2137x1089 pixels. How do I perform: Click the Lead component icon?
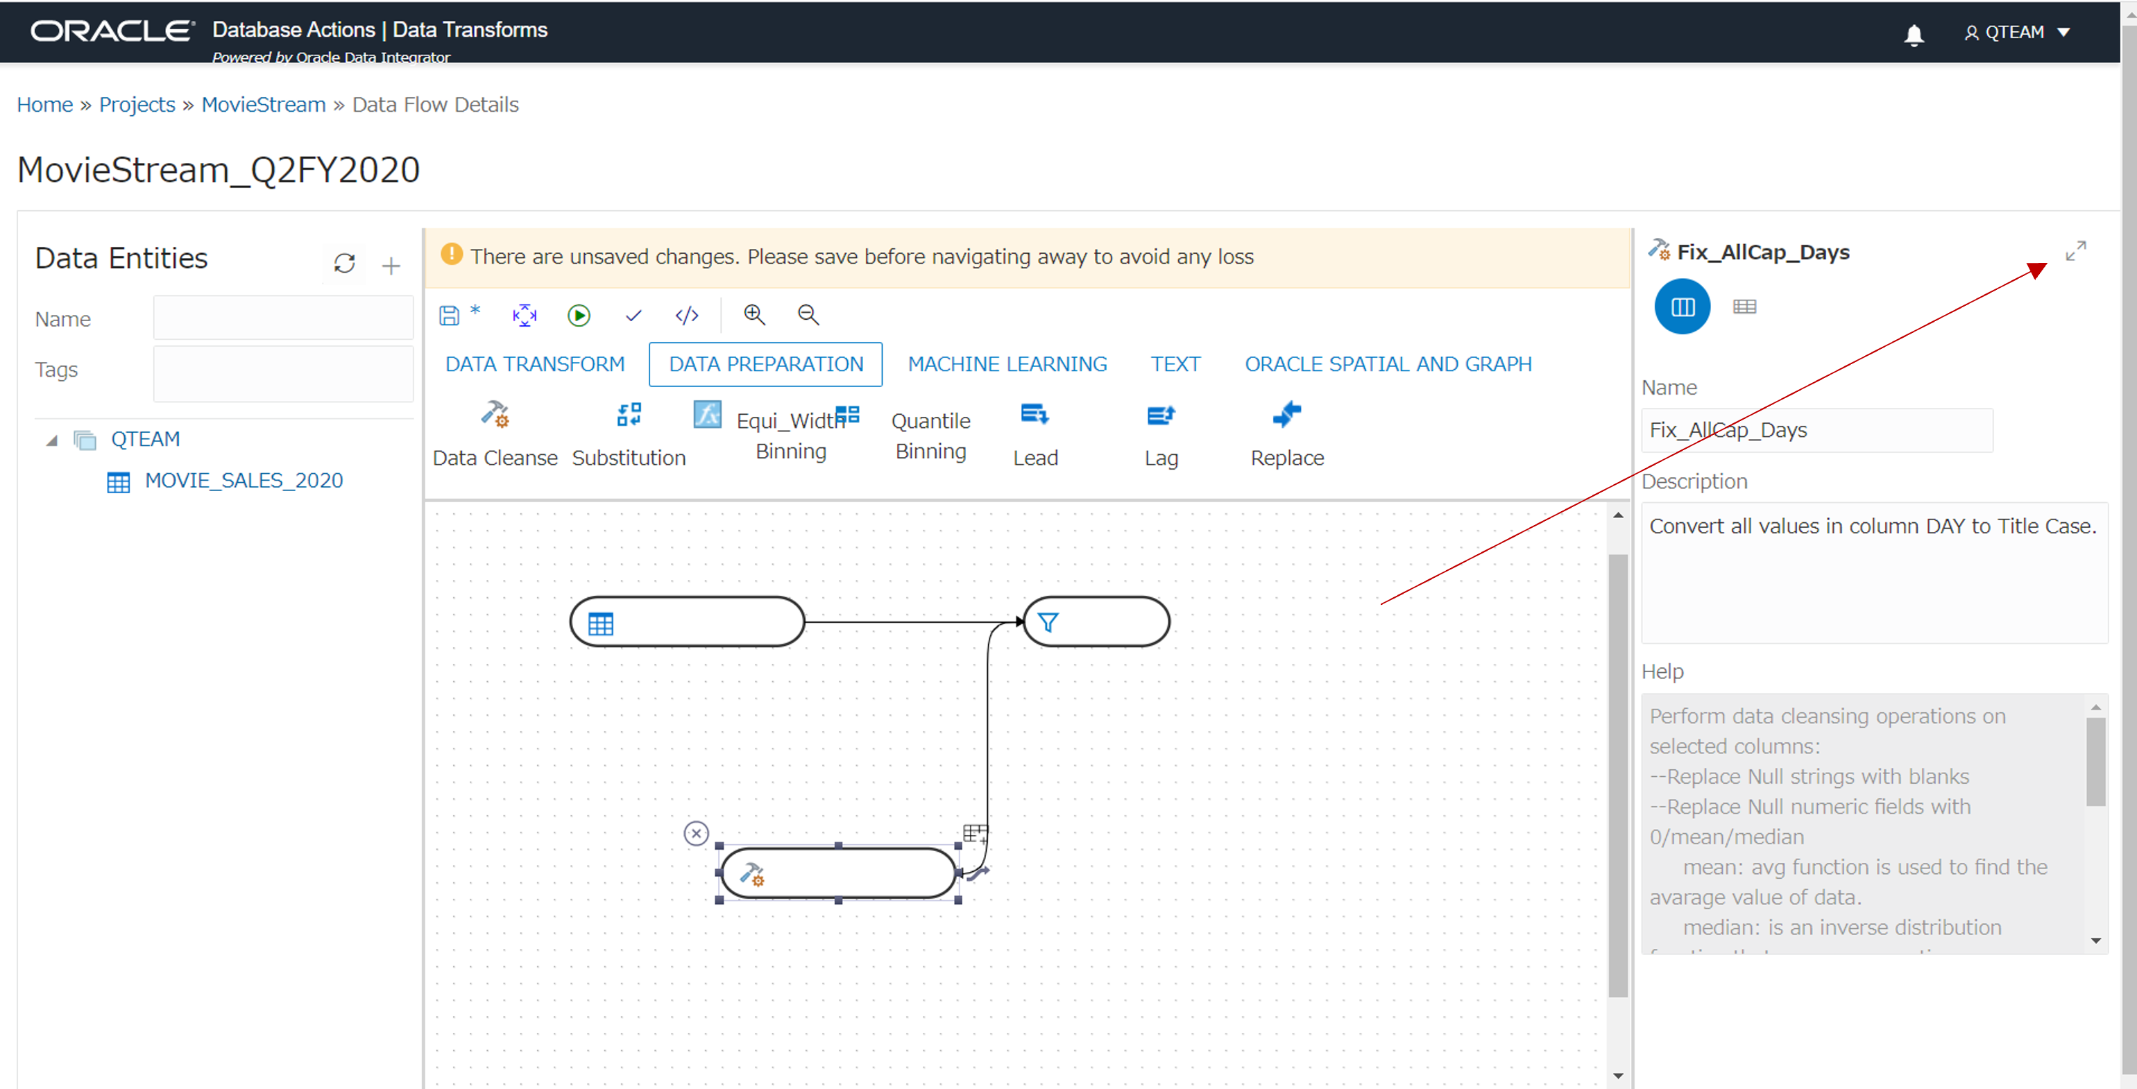tap(1035, 414)
